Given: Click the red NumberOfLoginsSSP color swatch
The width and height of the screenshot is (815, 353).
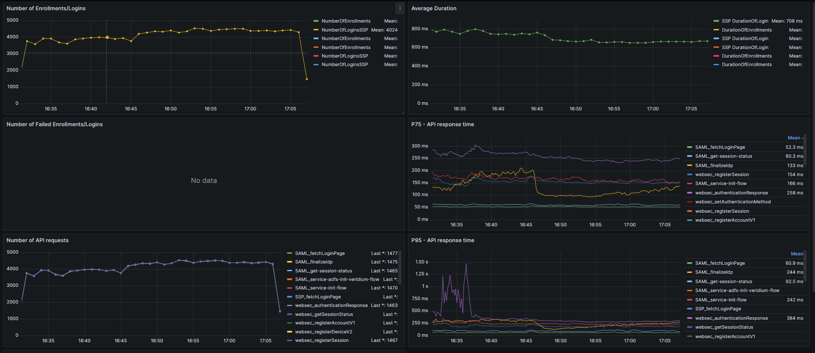Looking at the screenshot, I should (316, 56).
